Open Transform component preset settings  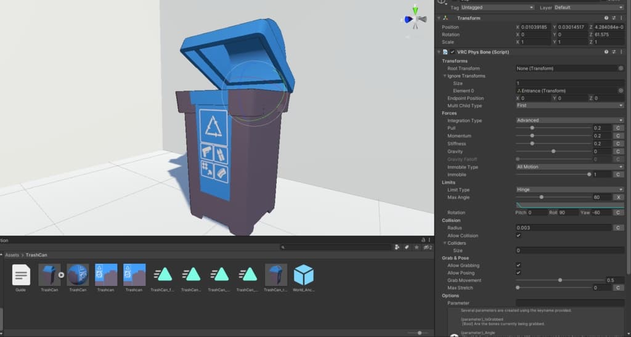pyautogui.click(x=613, y=18)
